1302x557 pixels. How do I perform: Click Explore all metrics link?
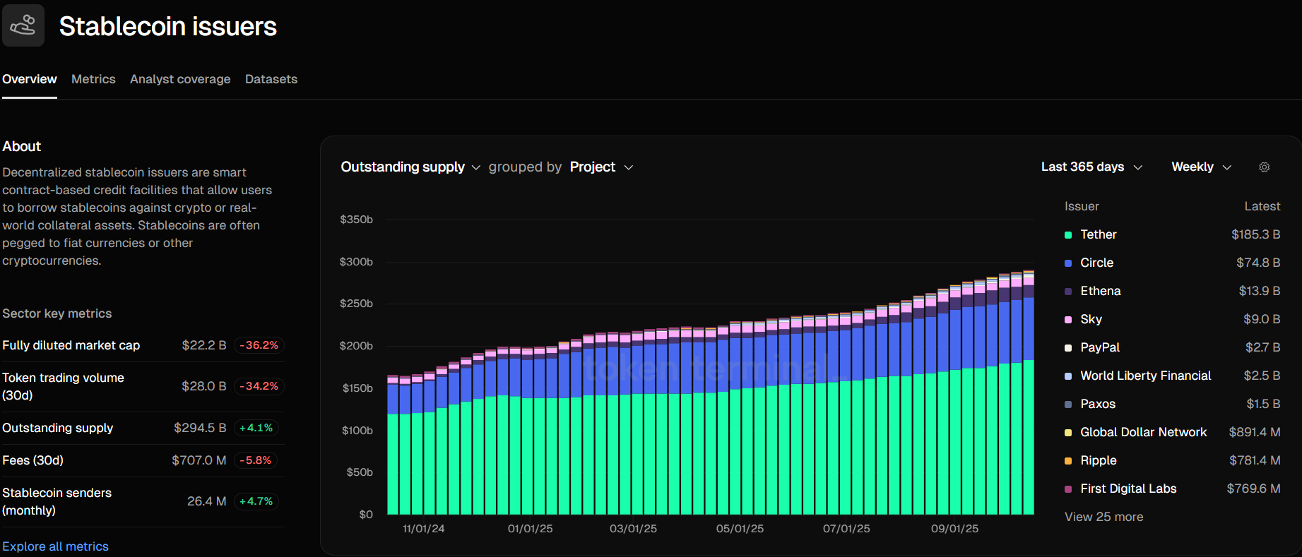(x=55, y=546)
